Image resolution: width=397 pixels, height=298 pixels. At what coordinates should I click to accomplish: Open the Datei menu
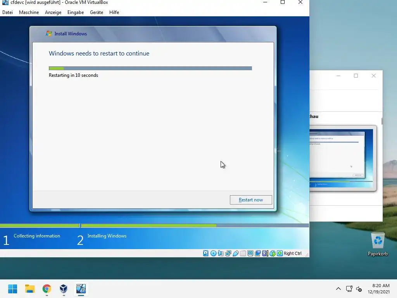coord(8,12)
